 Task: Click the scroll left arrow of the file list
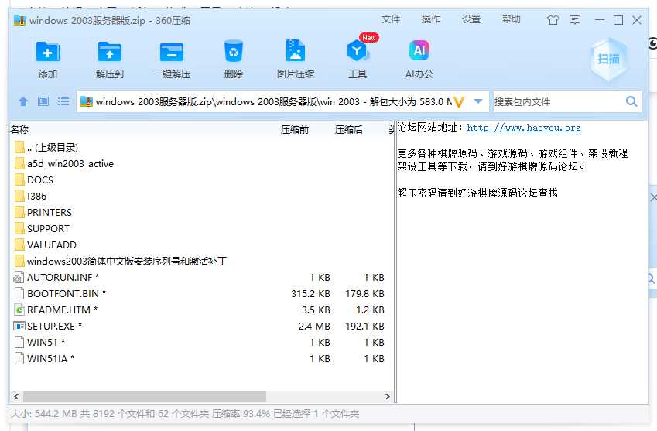[x=16, y=396]
